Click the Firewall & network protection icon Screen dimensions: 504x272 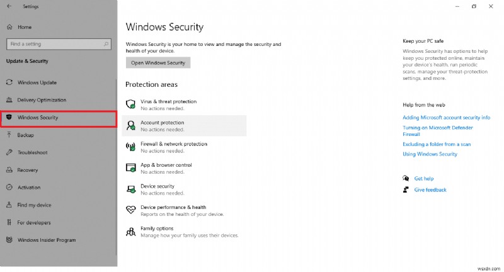tap(131, 147)
